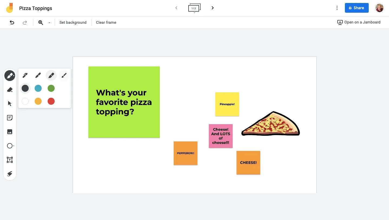The width and height of the screenshot is (389, 220).
Task: Click the blue Share button
Action: pyautogui.click(x=357, y=8)
